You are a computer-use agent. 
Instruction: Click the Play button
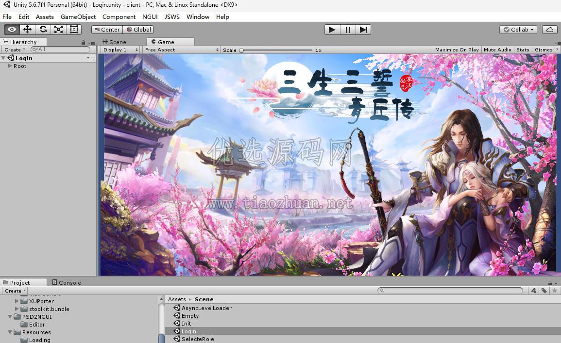(332, 30)
